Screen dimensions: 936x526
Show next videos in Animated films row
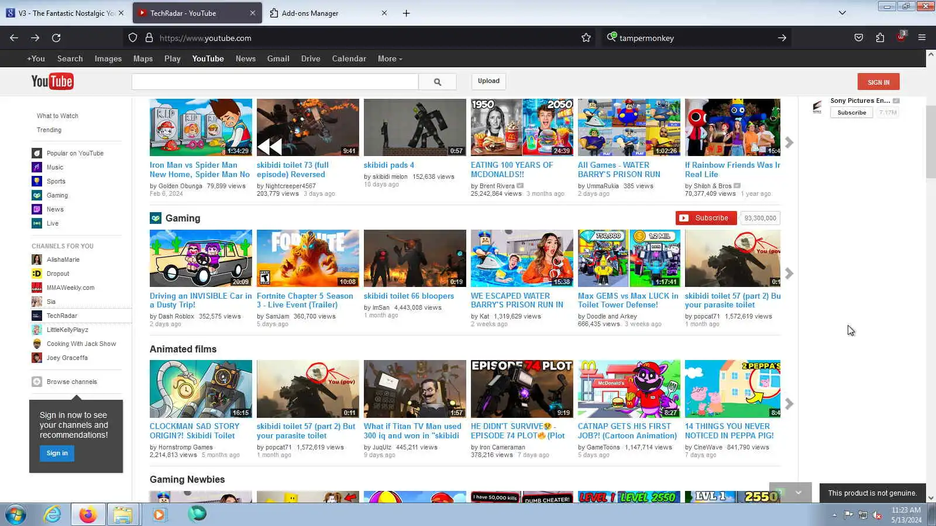pyautogui.click(x=789, y=403)
